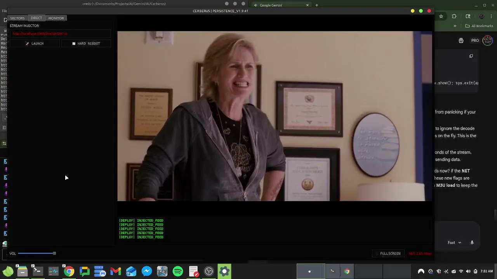Click the stream injector URL field
The height and width of the screenshot is (279, 497).
[x=60, y=34]
